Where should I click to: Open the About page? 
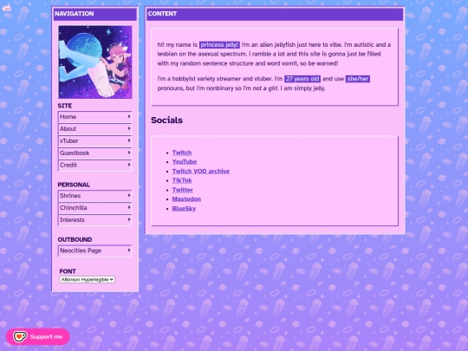click(x=94, y=128)
